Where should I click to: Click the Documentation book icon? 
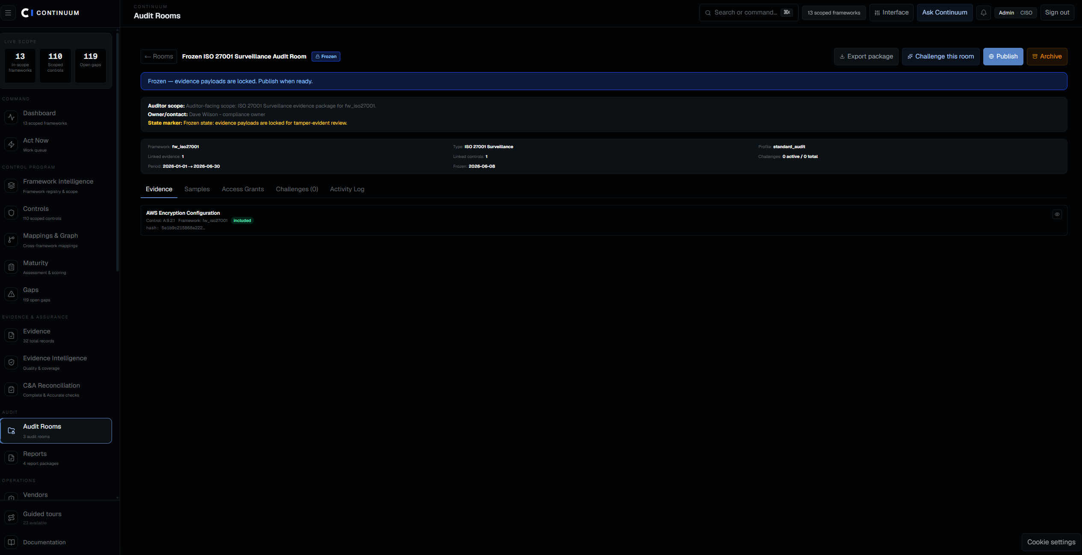point(12,542)
